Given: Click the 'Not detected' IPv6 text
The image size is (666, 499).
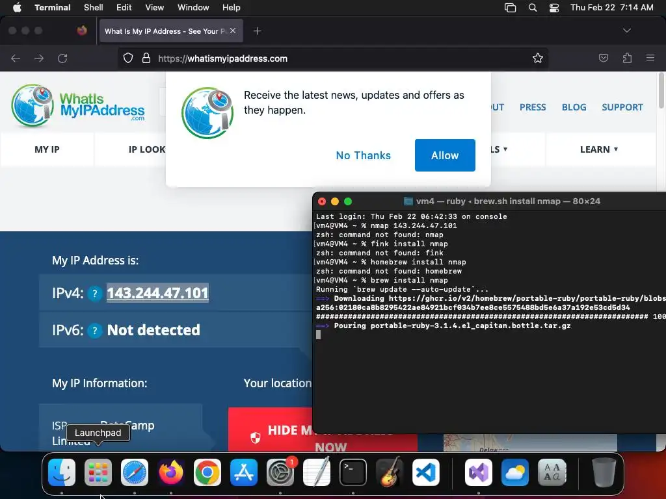Looking at the screenshot, I should pyautogui.click(x=153, y=330).
